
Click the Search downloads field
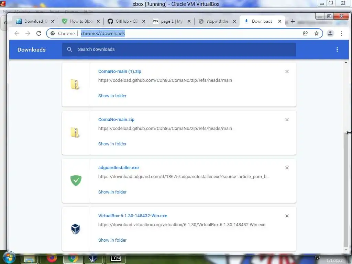point(179,49)
